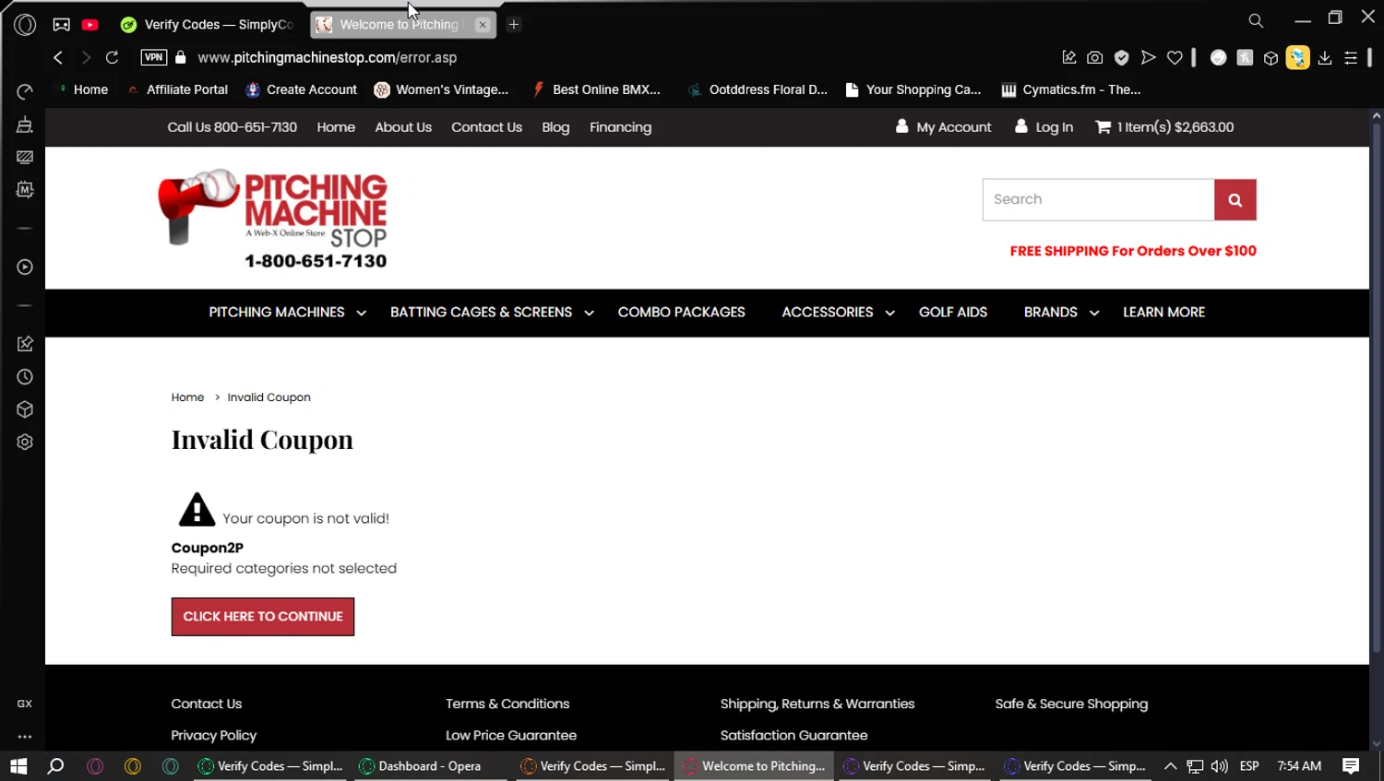
Task: Click the My Account user icon
Action: (x=901, y=126)
